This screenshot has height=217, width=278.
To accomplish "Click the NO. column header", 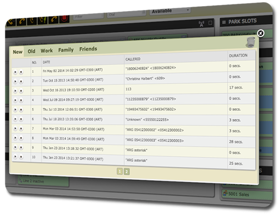I will 34,63.
